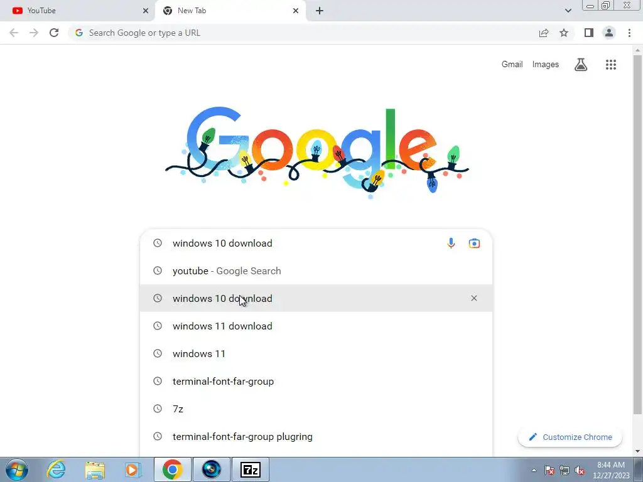
Task: Choose the windows 11 suggestion
Action: pyautogui.click(x=316, y=354)
